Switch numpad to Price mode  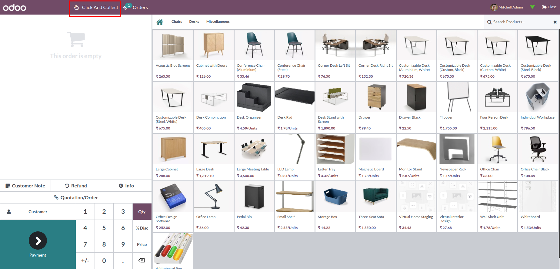[142, 244]
